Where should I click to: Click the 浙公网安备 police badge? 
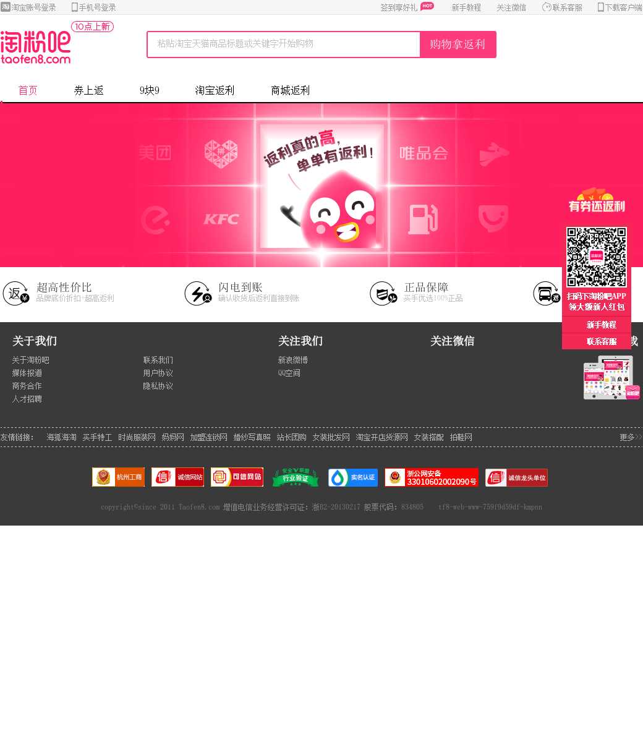pyautogui.click(x=432, y=477)
